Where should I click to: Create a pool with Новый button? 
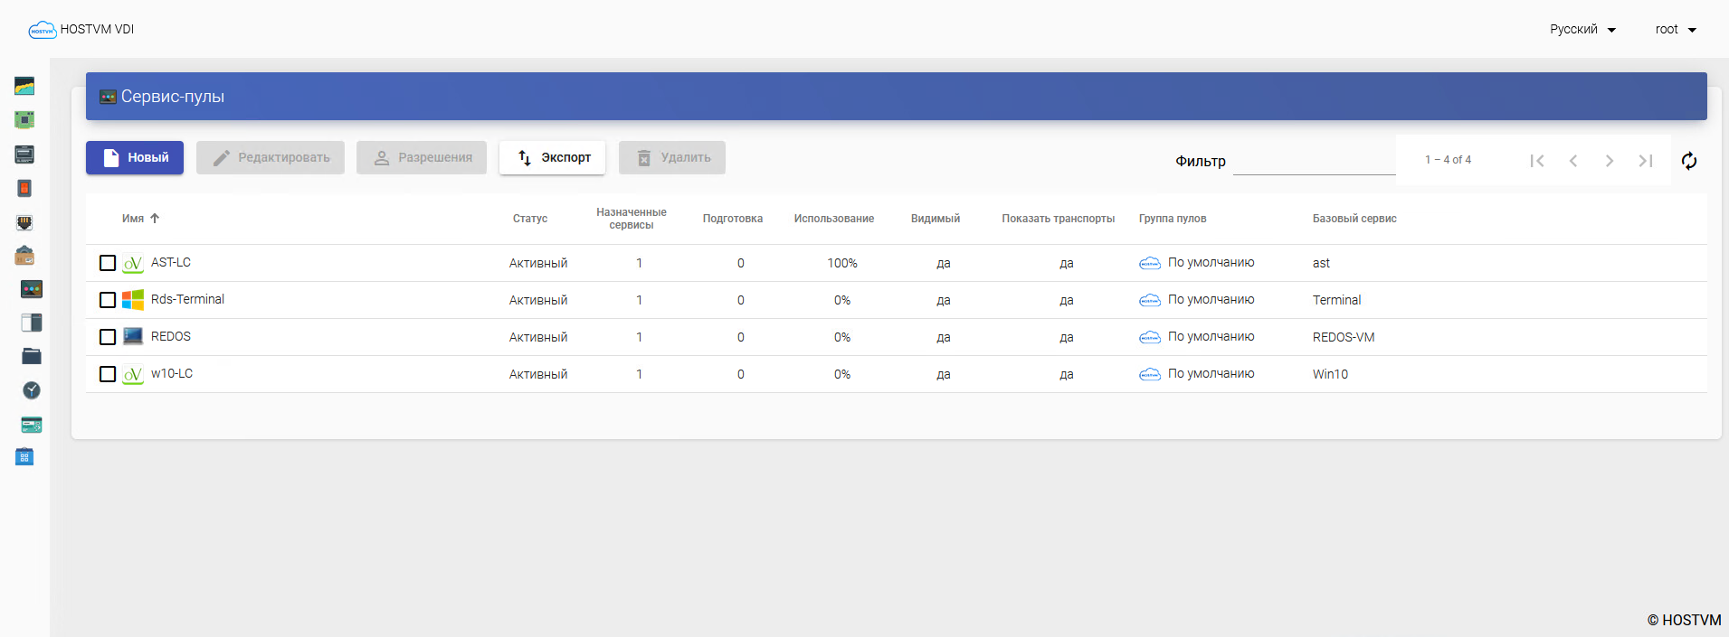(135, 157)
